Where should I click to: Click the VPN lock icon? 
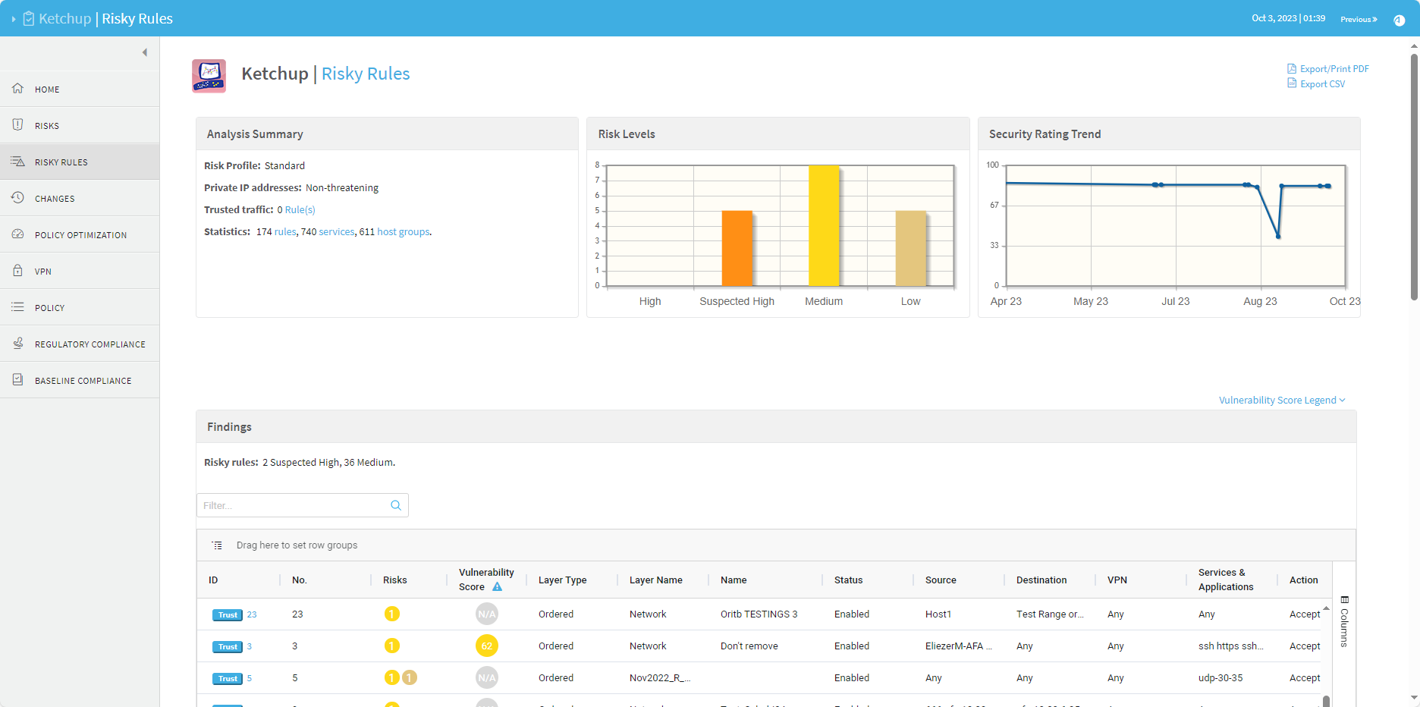click(x=17, y=271)
